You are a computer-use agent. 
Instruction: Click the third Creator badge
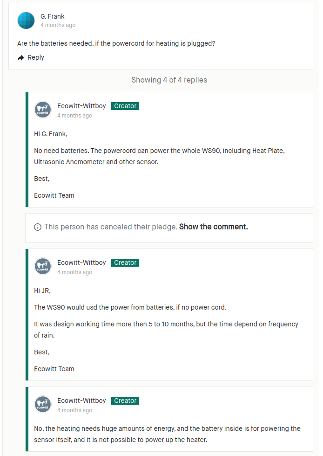125,401
